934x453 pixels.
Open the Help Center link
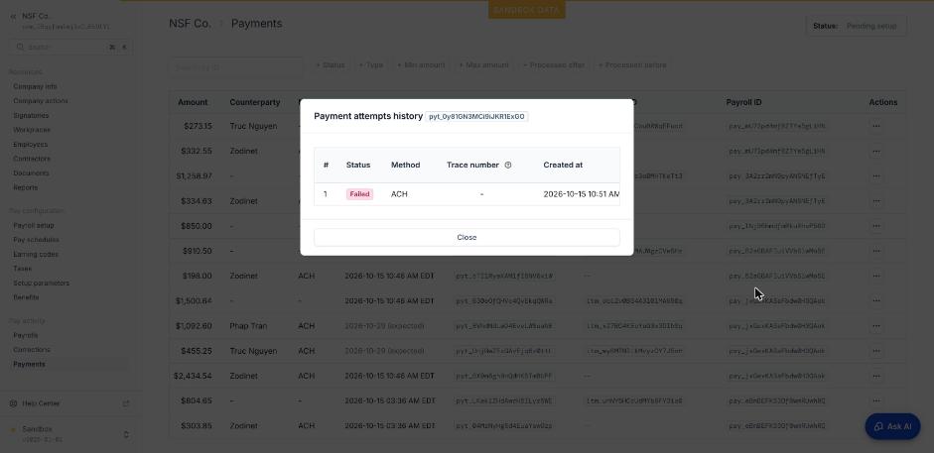pyautogui.click(x=41, y=403)
